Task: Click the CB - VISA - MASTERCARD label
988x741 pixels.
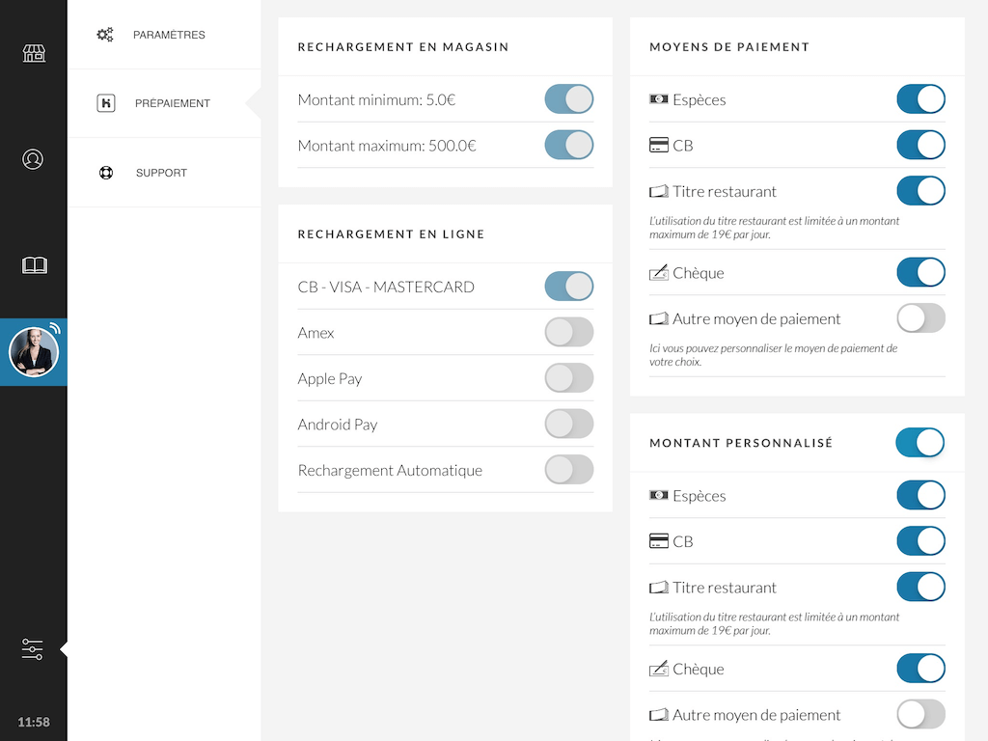Action: (x=386, y=287)
